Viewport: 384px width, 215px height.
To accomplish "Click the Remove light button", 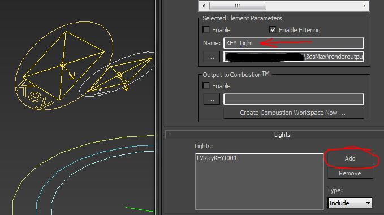I will [350, 173].
